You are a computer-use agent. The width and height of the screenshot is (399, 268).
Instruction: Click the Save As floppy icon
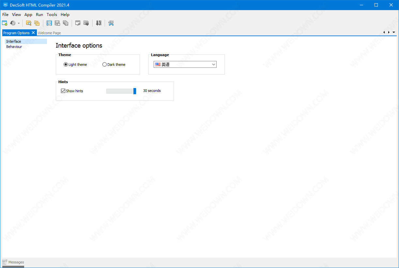coord(57,23)
